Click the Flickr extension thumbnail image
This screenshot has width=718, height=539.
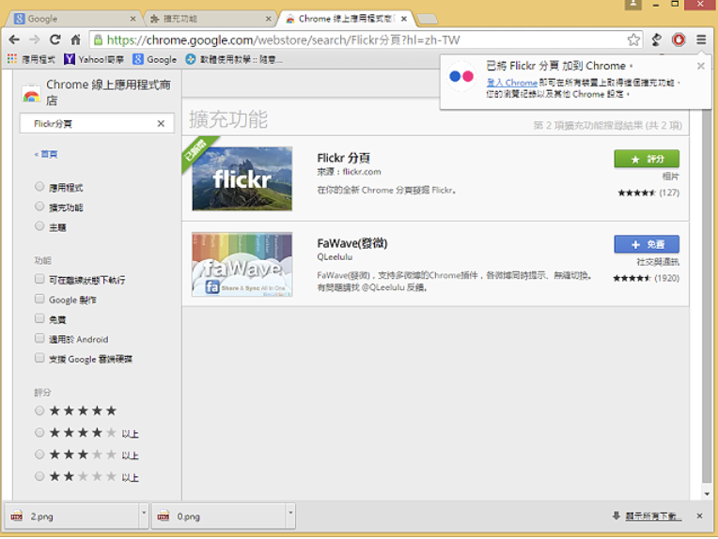[242, 178]
